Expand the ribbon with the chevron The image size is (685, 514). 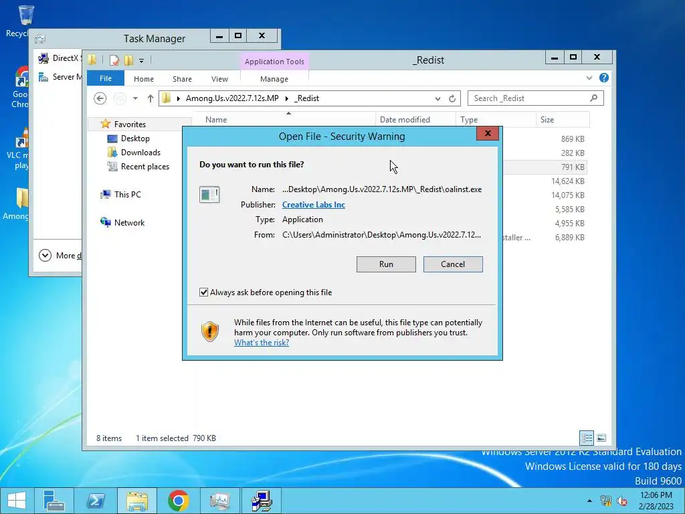(589, 78)
